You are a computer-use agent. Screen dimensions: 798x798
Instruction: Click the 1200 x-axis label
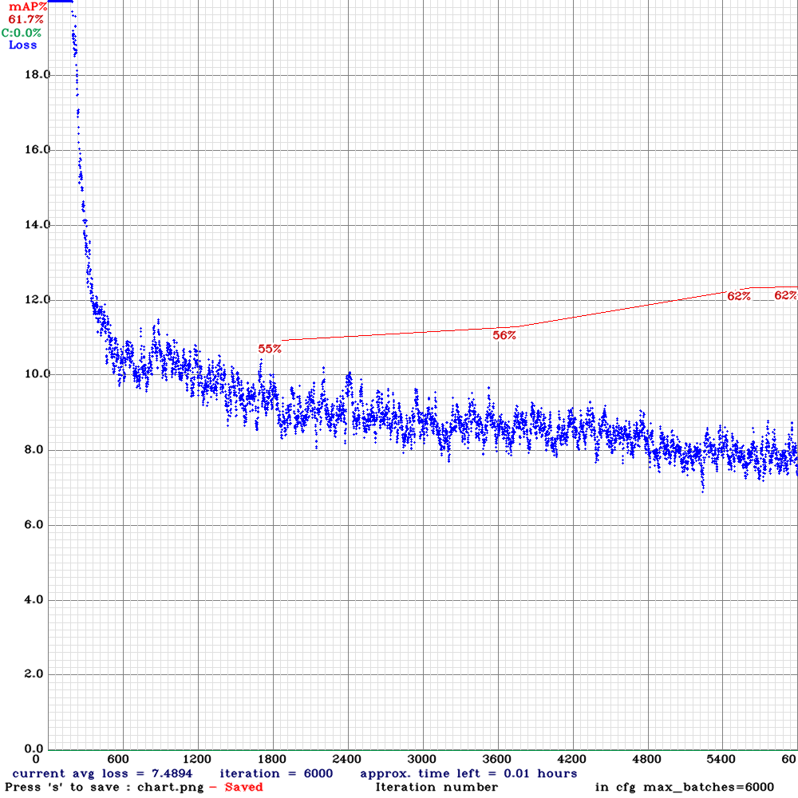[x=197, y=760]
